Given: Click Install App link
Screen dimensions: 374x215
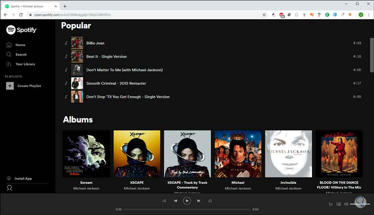Looking at the screenshot, I should point(19,178).
